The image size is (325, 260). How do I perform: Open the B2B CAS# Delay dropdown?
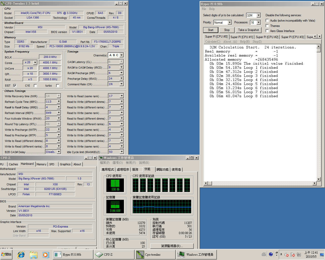pos(59,152)
